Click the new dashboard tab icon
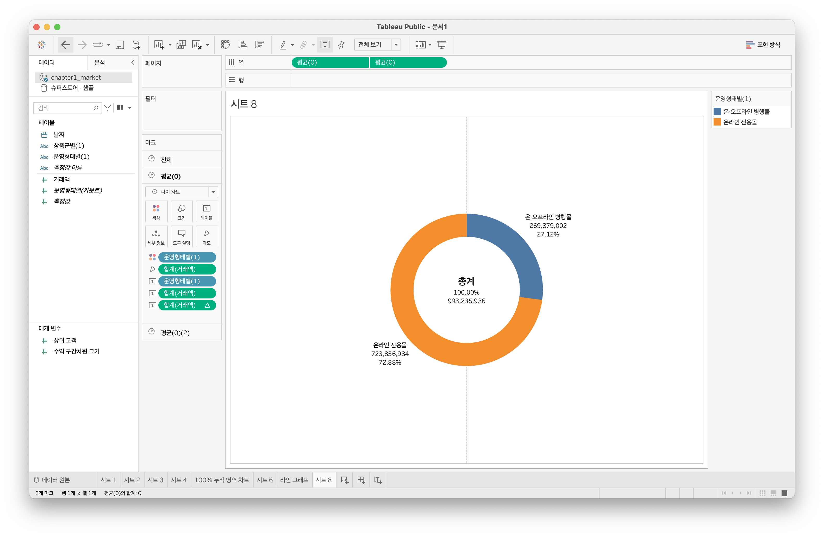Viewport: 824px width, 537px height. click(x=361, y=480)
